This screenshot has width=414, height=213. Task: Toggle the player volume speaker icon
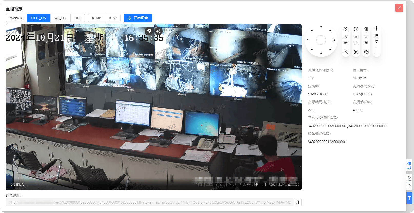pyautogui.click(x=256, y=184)
